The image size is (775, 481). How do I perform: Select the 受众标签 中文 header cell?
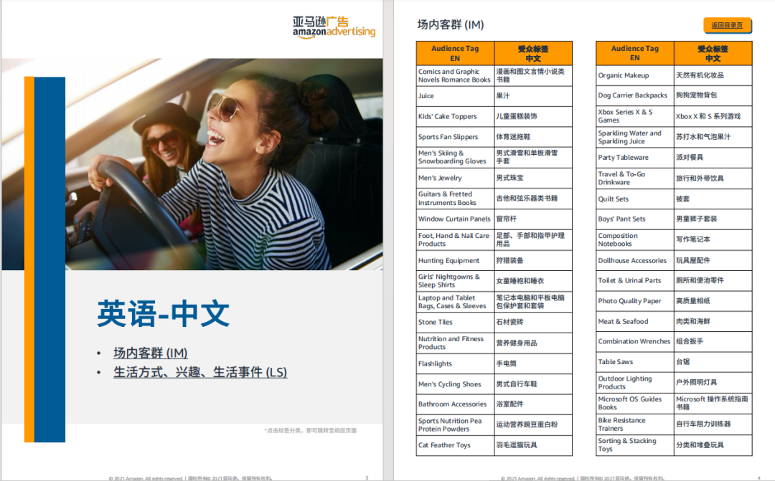tap(532, 53)
